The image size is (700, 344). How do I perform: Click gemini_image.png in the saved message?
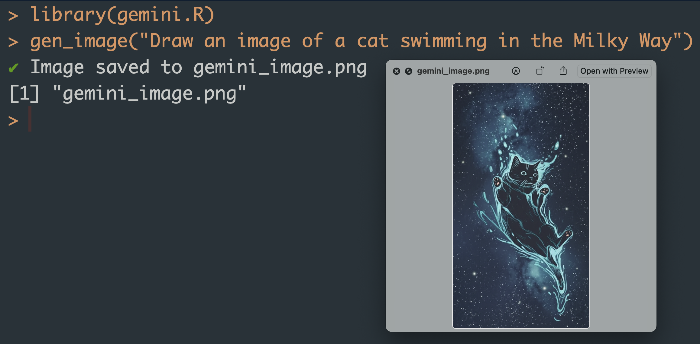tap(280, 67)
